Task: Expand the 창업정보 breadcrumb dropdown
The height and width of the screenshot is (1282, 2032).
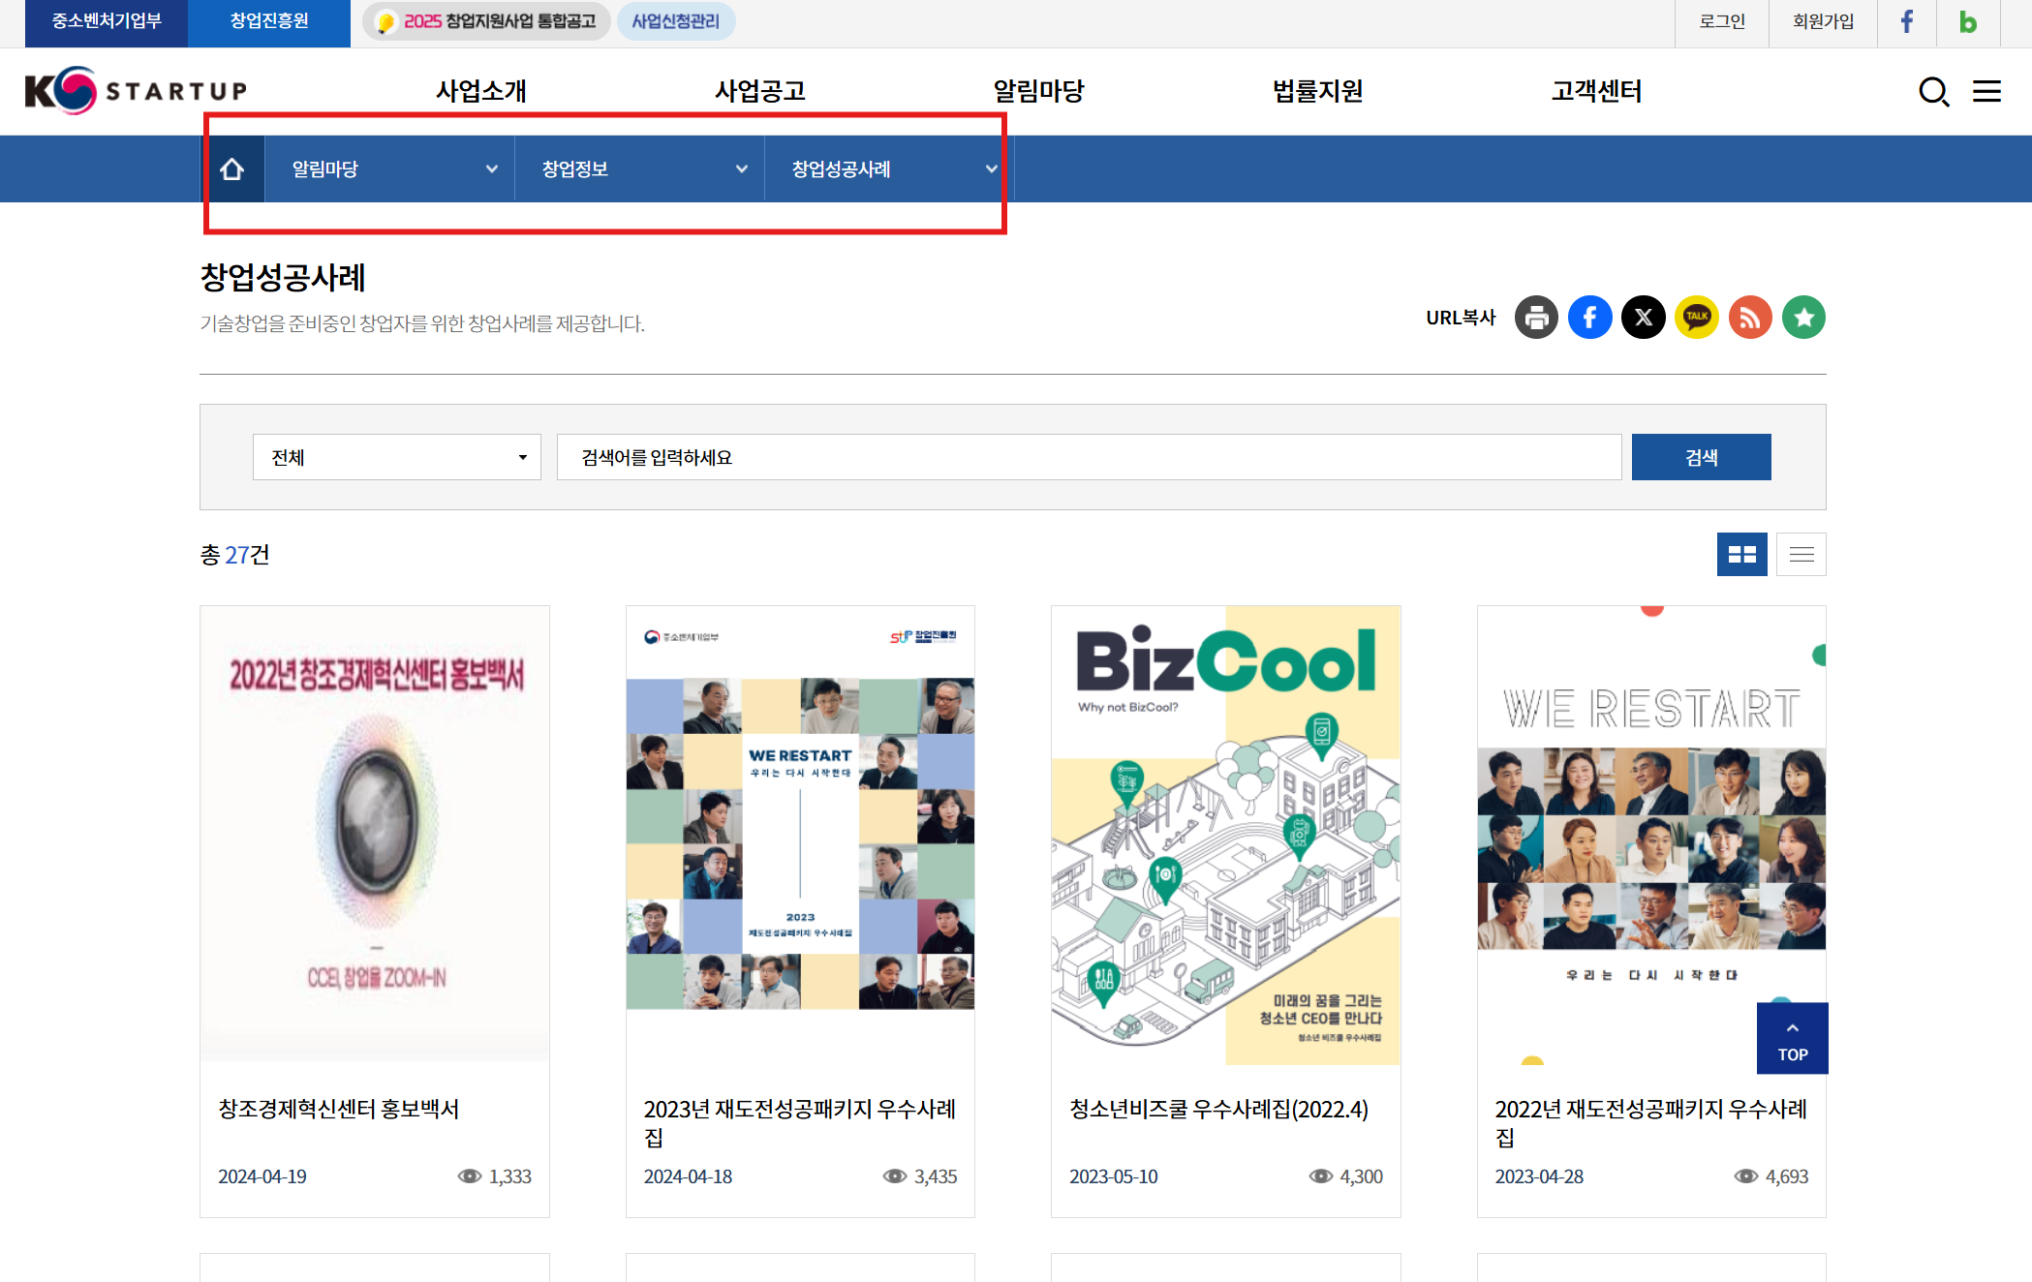Action: [x=639, y=169]
